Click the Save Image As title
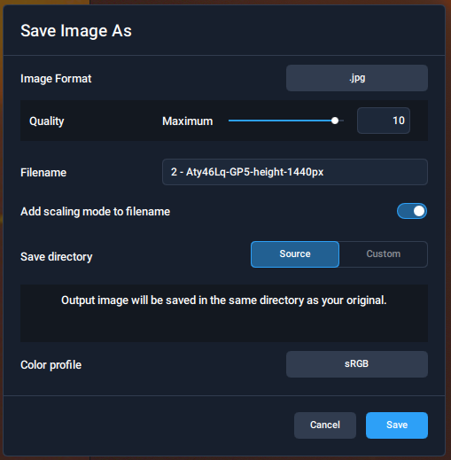This screenshot has width=451, height=460. point(76,31)
